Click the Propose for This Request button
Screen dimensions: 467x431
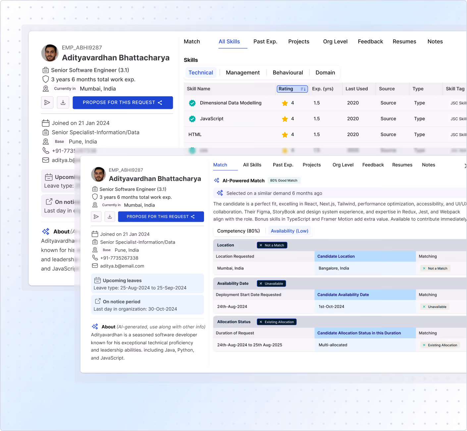pyautogui.click(x=161, y=216)
